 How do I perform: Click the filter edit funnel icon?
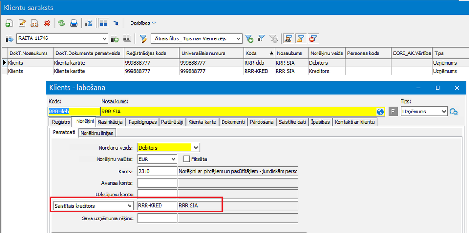pyautogui.click(x=144, y=38)
